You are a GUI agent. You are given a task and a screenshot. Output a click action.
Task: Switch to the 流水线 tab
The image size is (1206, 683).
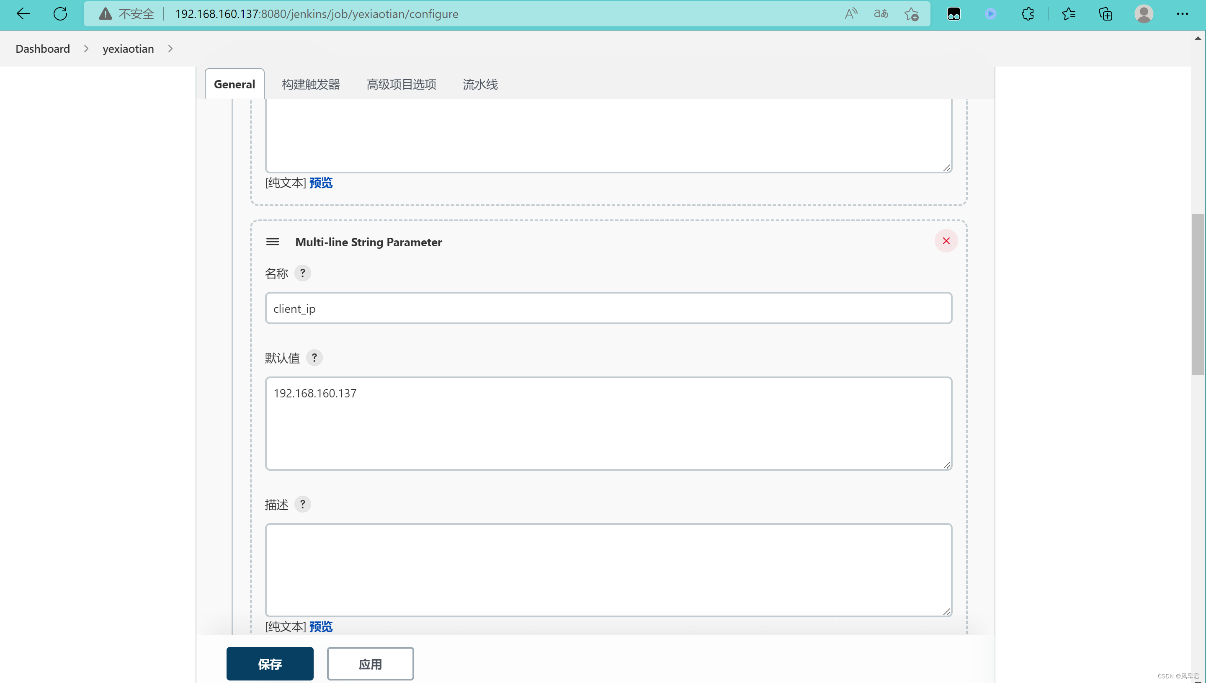[x=480, y=85]
